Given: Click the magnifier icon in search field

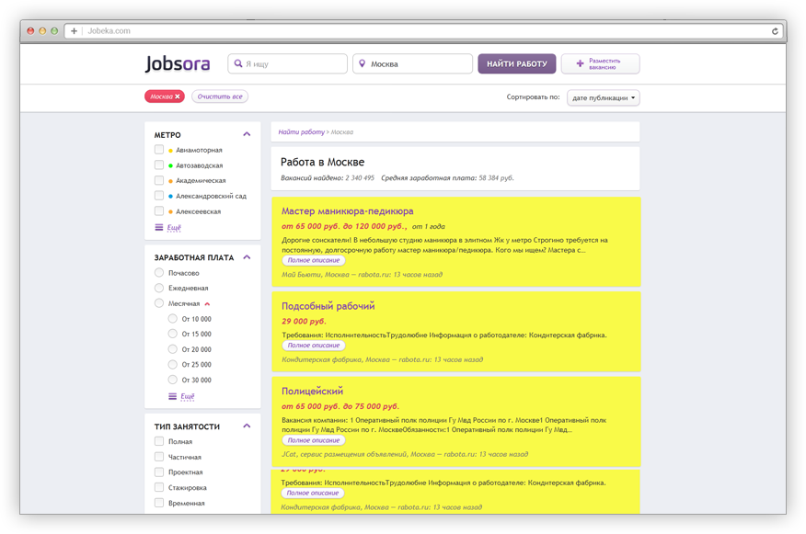Looking at the screenshot, I should [238, 63].
